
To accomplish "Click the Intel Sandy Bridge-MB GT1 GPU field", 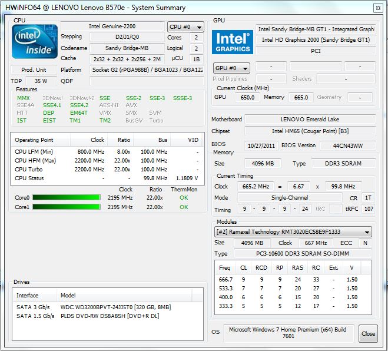I will tap(316, 29).
